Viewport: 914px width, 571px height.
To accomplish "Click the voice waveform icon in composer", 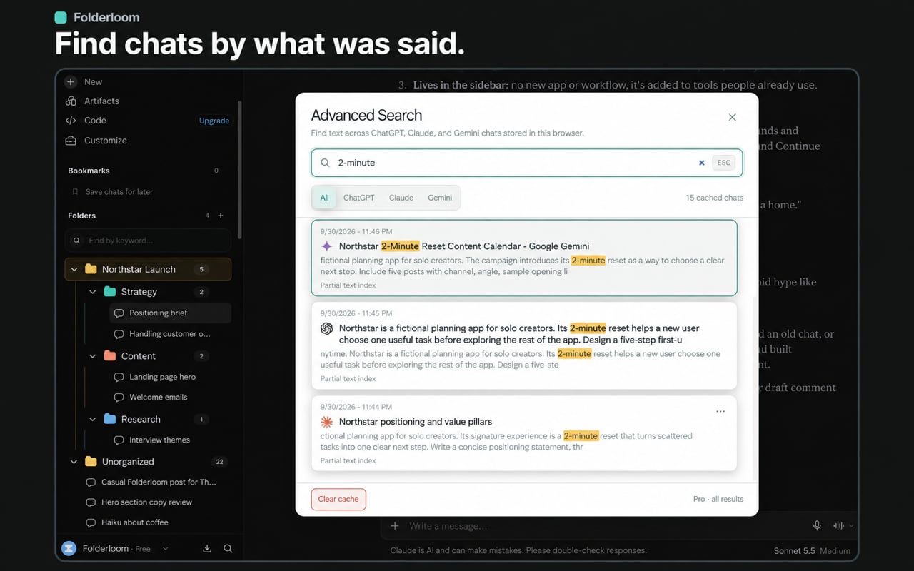I will [839, 525].
